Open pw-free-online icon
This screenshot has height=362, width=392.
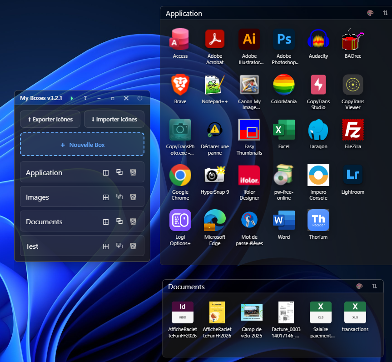[284, 175]
